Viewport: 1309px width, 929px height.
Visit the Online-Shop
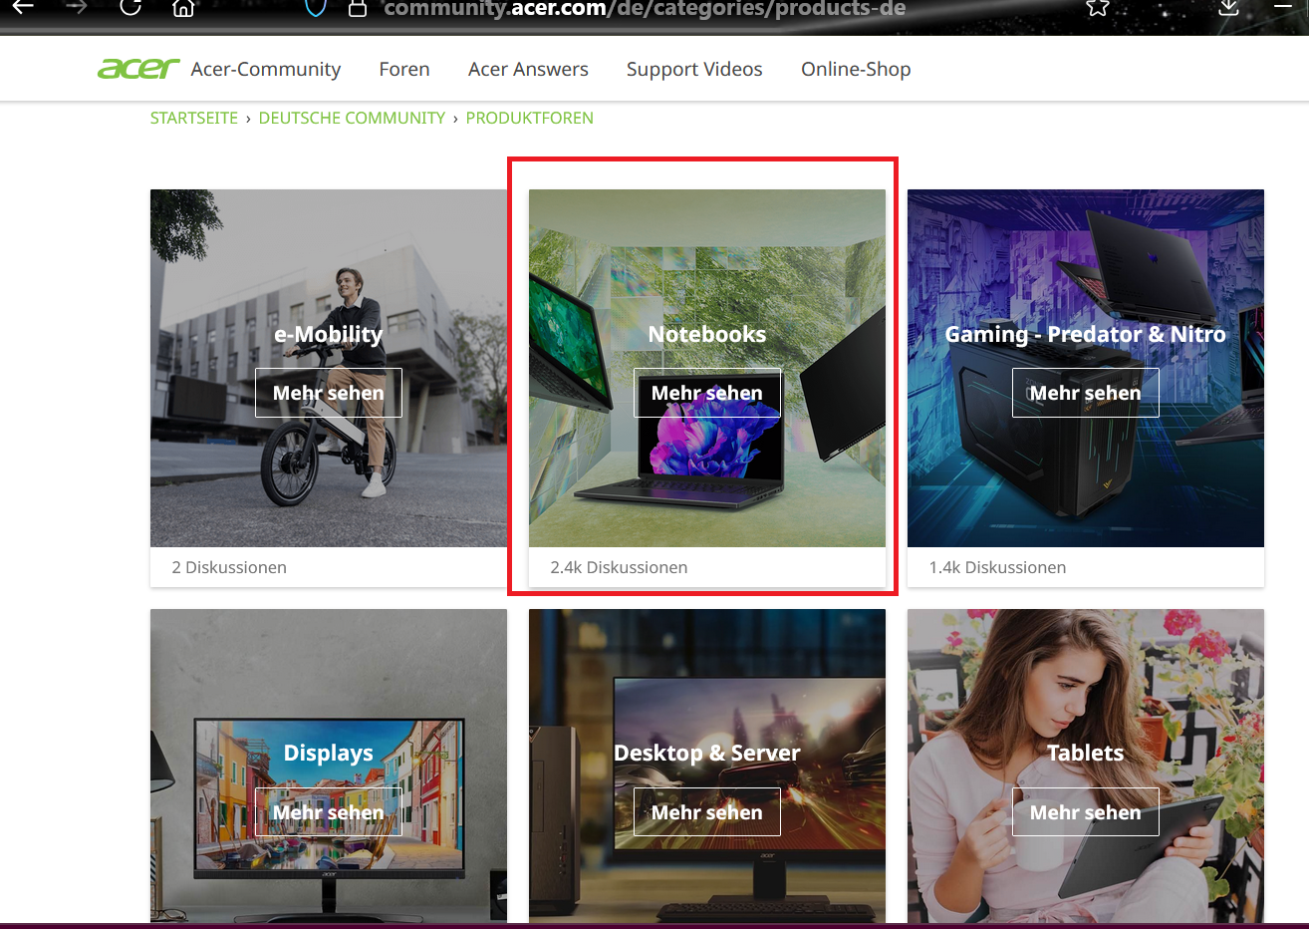(856, 69)
